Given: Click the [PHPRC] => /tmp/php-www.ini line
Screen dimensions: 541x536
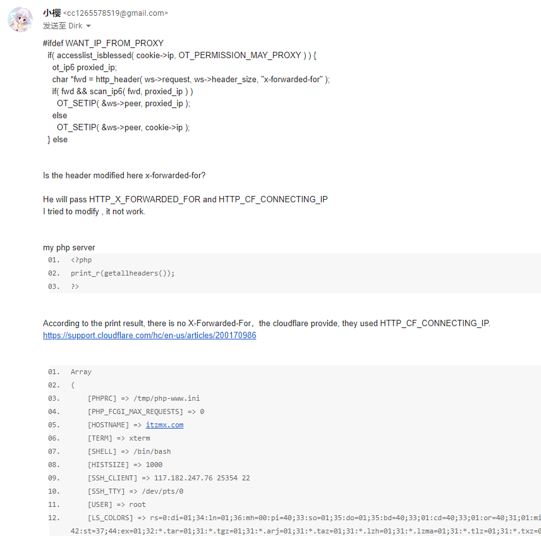Looking at the screenshot, I should tap(143, 398).
